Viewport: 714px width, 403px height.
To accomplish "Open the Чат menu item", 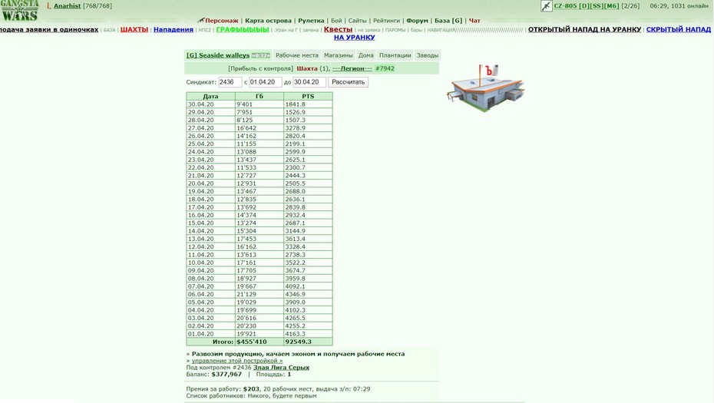I will point(474,21).
